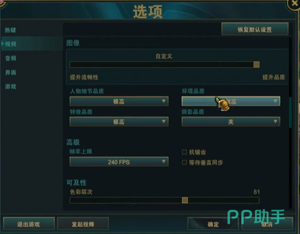This screenshot has width=300, height=234.
Task: Click the 发起投降 button
Action: pos(83,224)
